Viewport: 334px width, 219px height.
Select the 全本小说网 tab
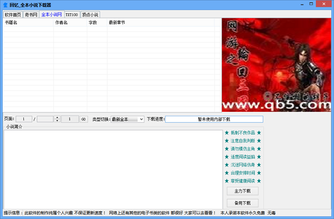click(x=52, y=14)
